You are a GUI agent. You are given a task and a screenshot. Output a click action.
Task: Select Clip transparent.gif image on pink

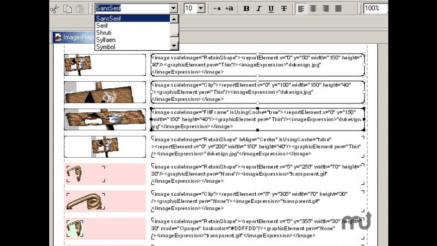click(x=86, y=201)
